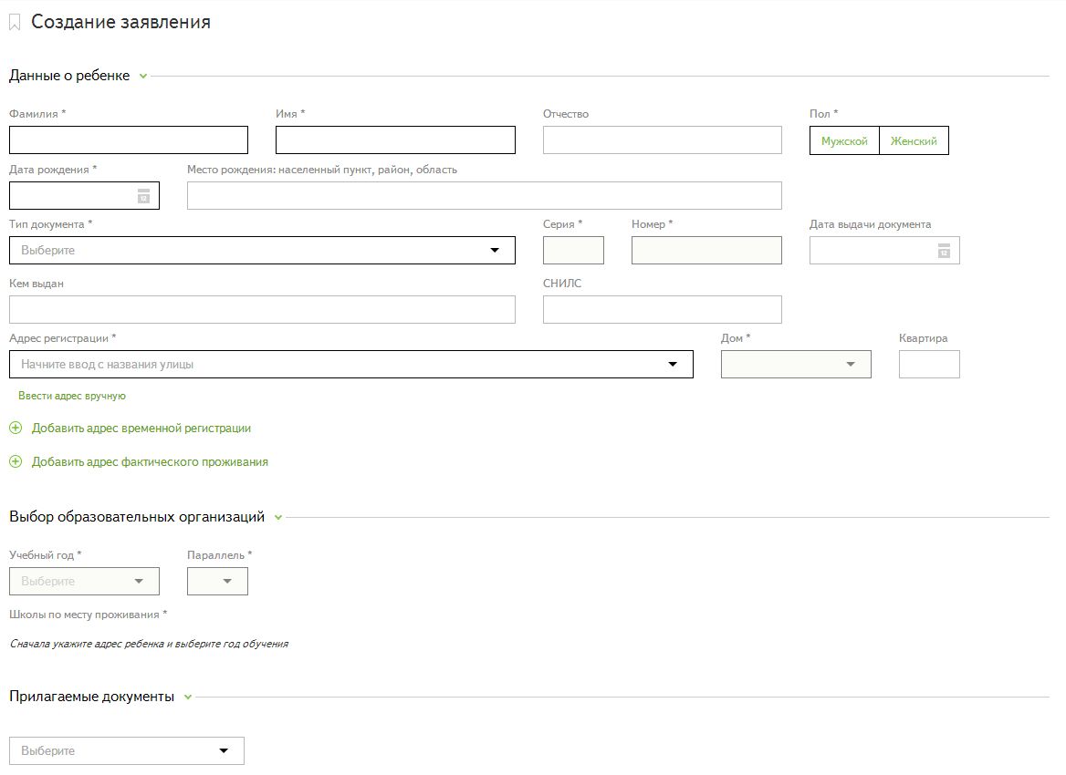Click into the СНИЛС input field

click(x=662, y=310)
